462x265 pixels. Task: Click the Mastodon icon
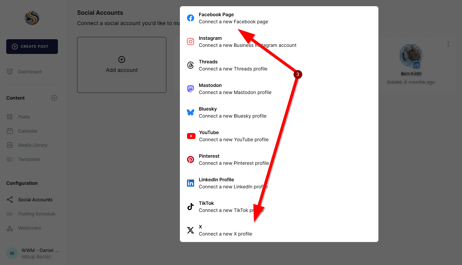191,89
